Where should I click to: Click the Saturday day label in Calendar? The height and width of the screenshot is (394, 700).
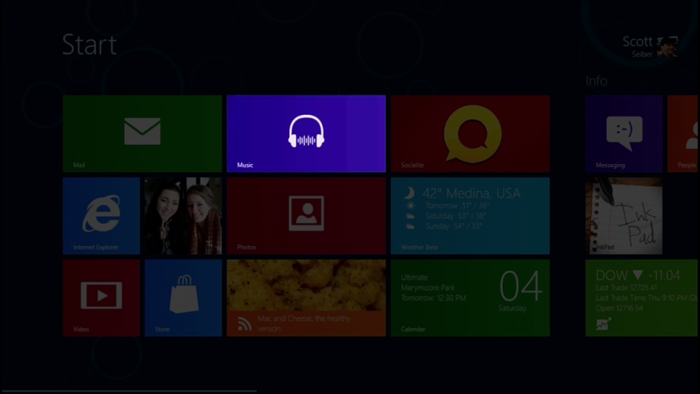[513, 308]
